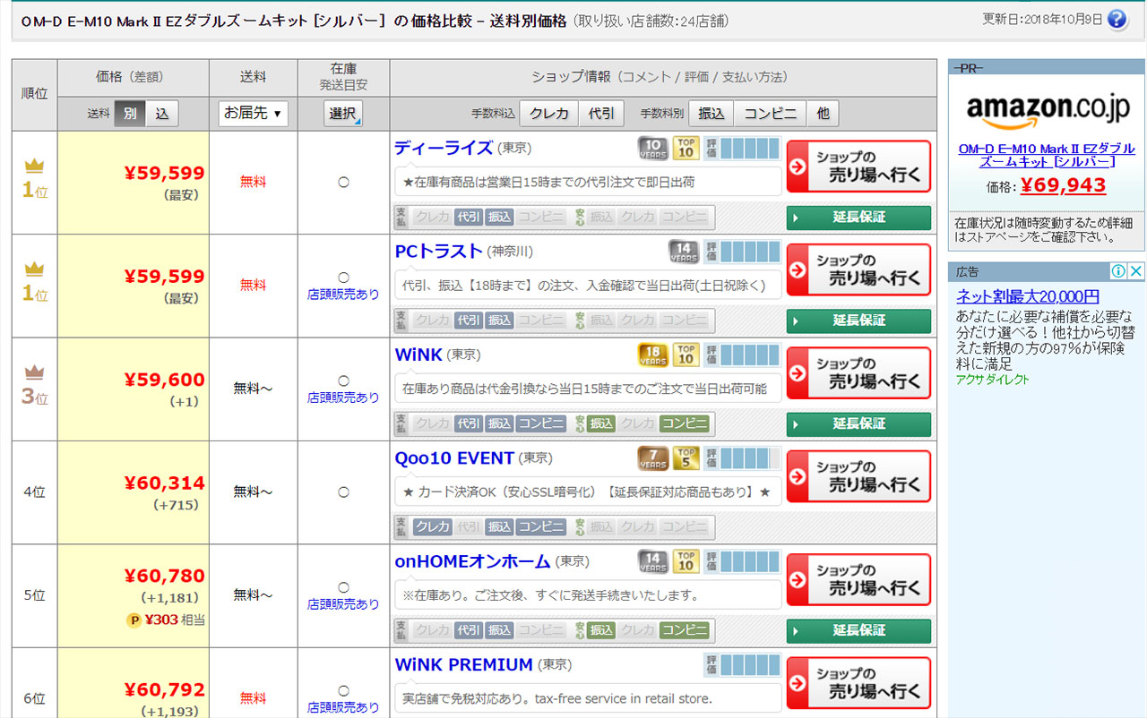Go to ディーライズ shop sales page
Screen dimensions: 1147x718
click(x=858, y=167)
